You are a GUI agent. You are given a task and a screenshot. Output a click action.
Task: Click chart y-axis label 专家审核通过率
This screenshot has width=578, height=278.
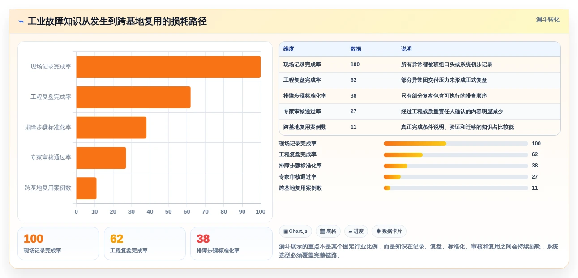click(x=51, y=158)
